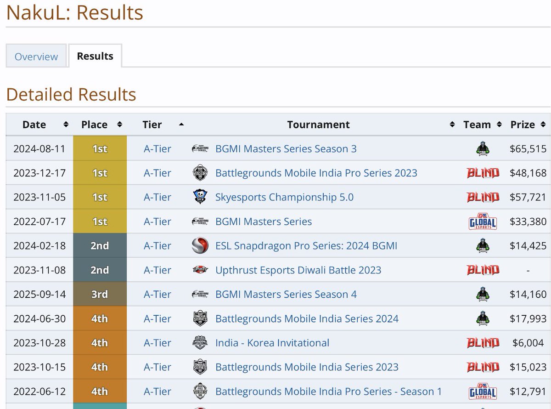The height and width of the screenshot is (409, 551).
Task: Click the ESL Snapdragon red sphere logo
Action: point(200,246)
